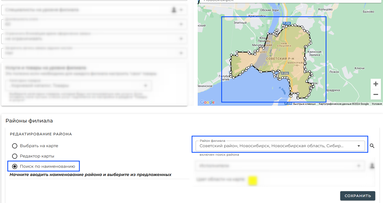Click Картографические данные ©2024 Google text
Image resolution: width=383 pixels, height=203 pixels.
(x=344, y=104)
